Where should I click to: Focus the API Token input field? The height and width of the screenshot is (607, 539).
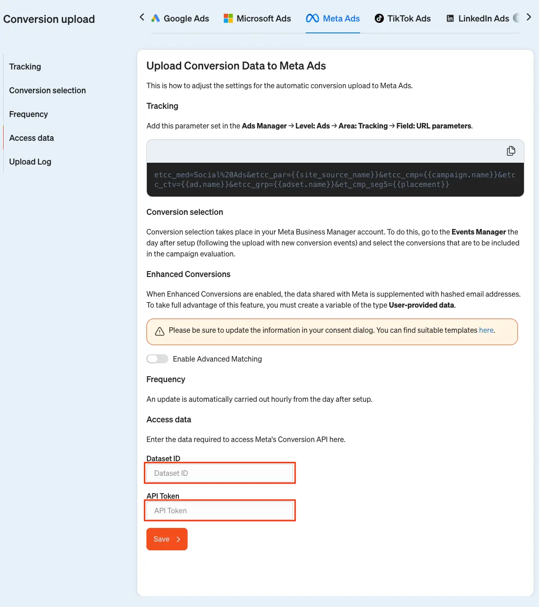(x=220, y=511)
